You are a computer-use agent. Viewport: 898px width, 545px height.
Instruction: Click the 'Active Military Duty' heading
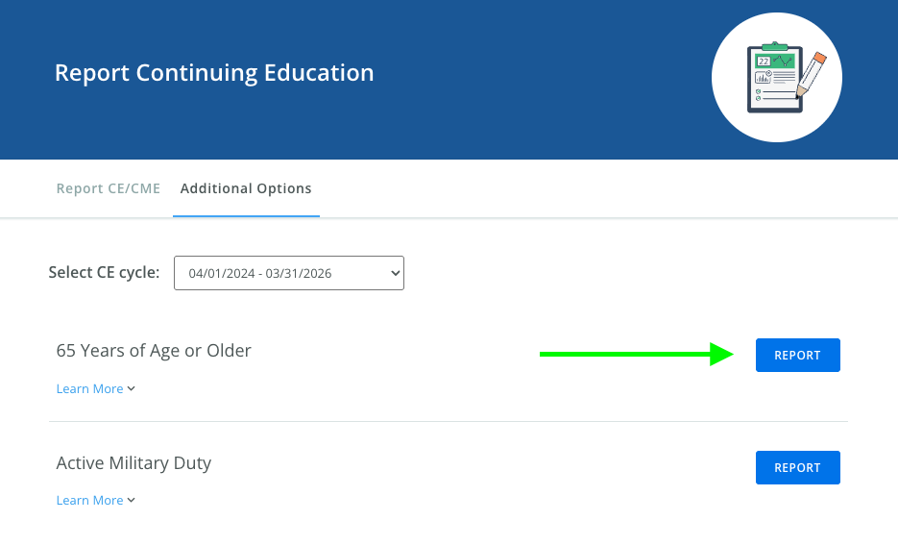pos(133,463)
